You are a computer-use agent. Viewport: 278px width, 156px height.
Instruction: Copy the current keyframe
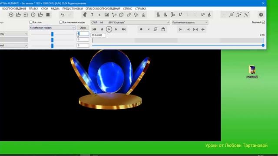(x=156, y=29)
